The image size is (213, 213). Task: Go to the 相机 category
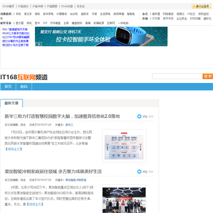pyautogui.click(x=37, y=14)
